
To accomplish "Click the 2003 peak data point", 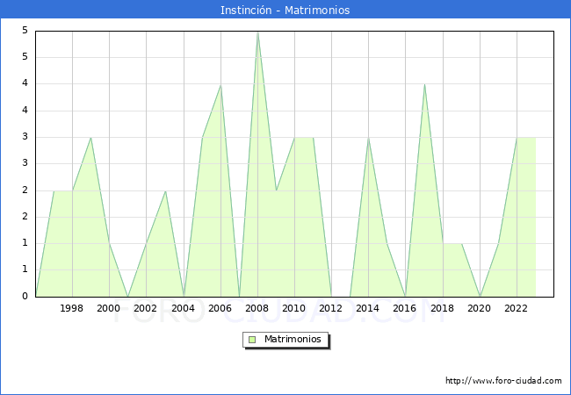I will pos(165,190).
